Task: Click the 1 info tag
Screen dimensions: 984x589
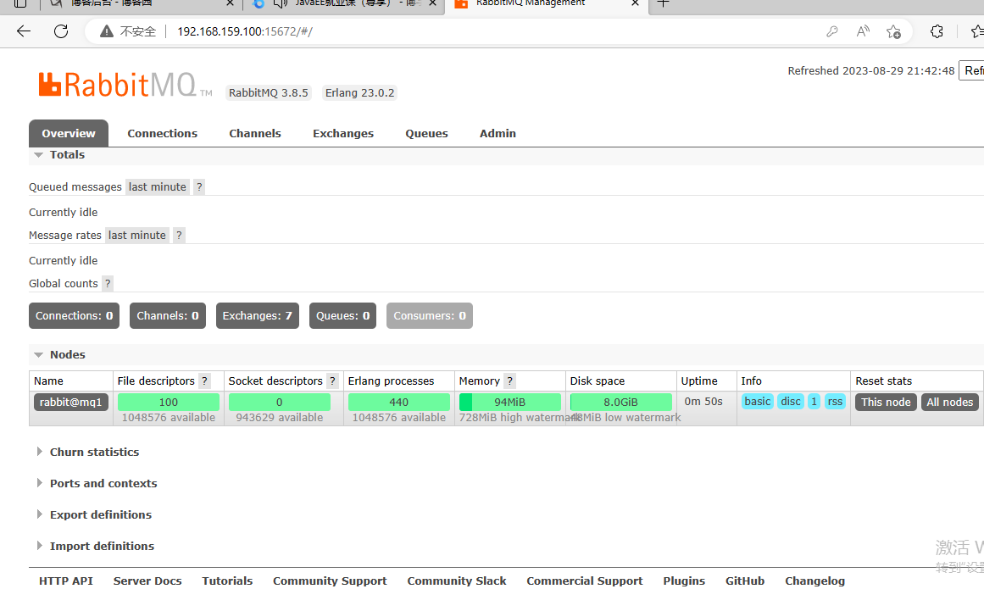Action: click(814, 402)
